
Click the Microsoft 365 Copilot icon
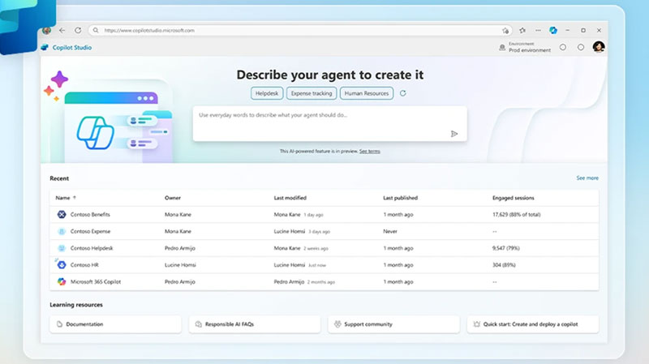coord(62,281)
